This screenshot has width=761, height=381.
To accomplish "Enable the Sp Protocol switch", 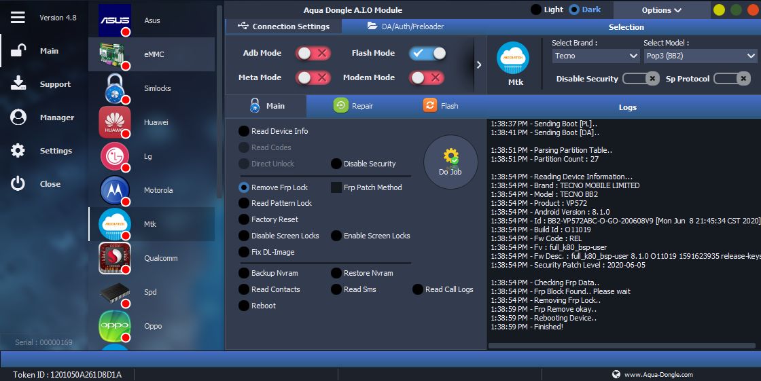I will 732,79.
